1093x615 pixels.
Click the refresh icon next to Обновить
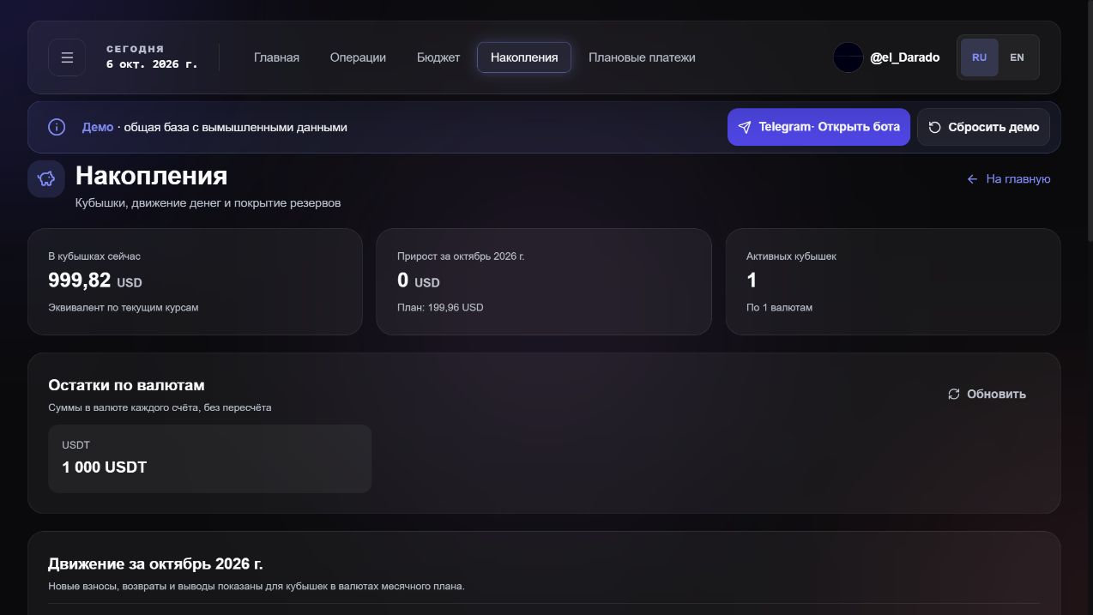click(953, 394)
